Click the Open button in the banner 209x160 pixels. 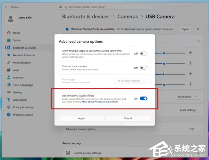[x=185, y=29]
